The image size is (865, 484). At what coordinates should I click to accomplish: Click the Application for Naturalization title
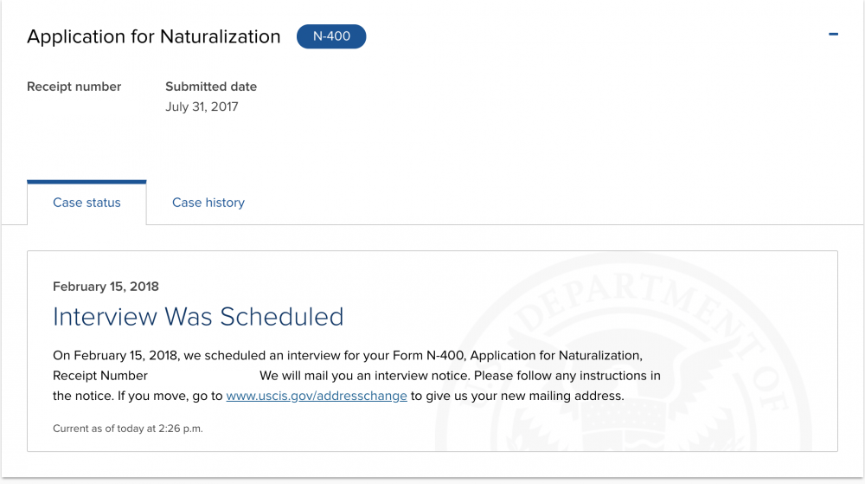(153, 36)
